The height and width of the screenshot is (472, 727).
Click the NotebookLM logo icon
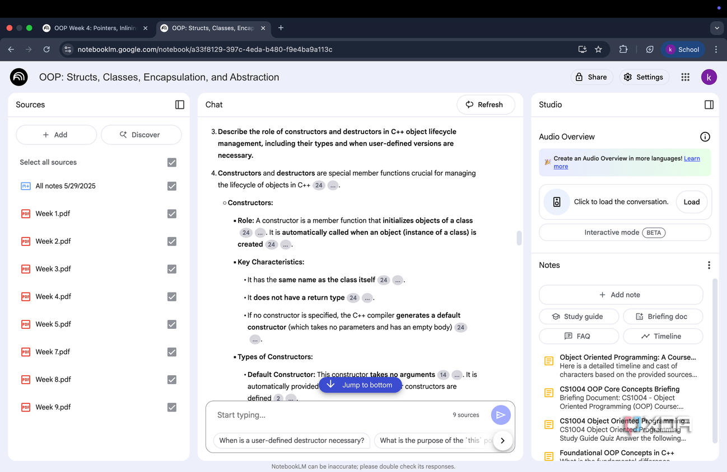(x=19, y=77)
